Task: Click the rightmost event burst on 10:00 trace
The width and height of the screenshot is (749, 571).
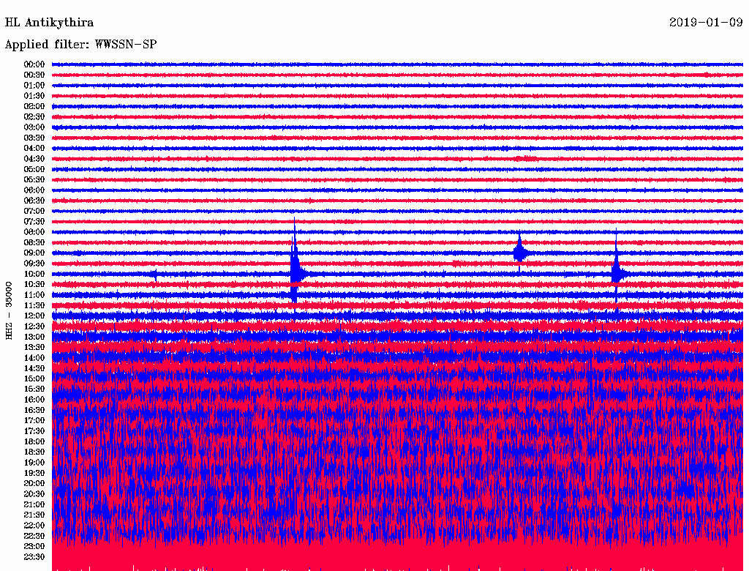Action: click(617, 272)
